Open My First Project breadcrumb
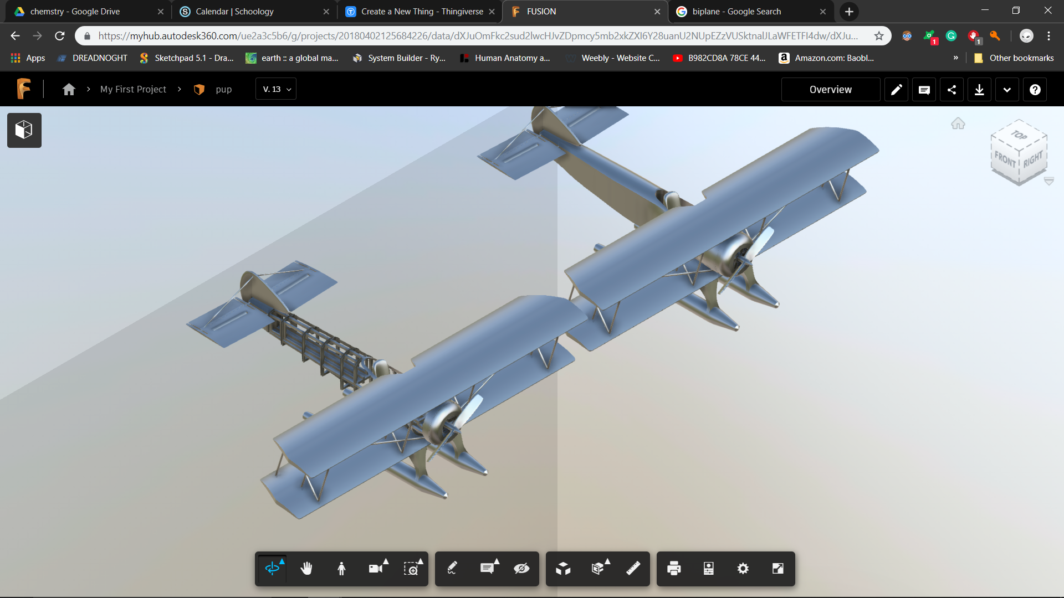This screenshot has height=598, width=1064. tap(133, 89)
